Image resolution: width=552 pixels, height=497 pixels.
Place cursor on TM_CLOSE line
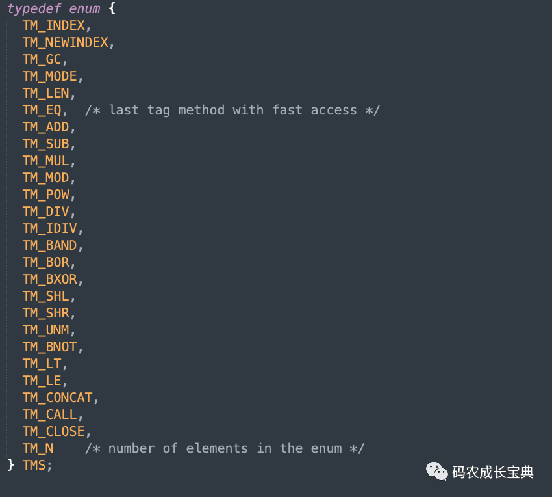pos(54,432)
